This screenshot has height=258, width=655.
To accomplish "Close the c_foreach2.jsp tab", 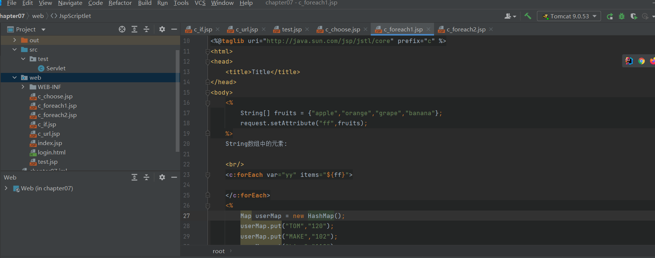I will (491, 29).
